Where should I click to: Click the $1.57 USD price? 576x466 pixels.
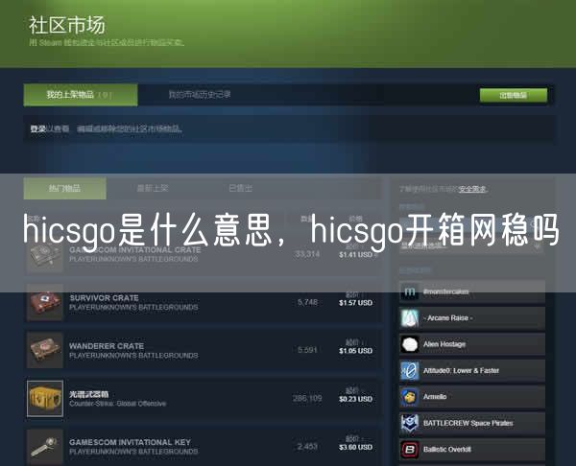pyautogui.click(x=355, y=303)
